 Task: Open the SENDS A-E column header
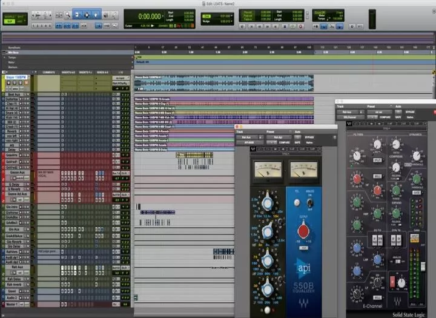click(x=102, y=72)
